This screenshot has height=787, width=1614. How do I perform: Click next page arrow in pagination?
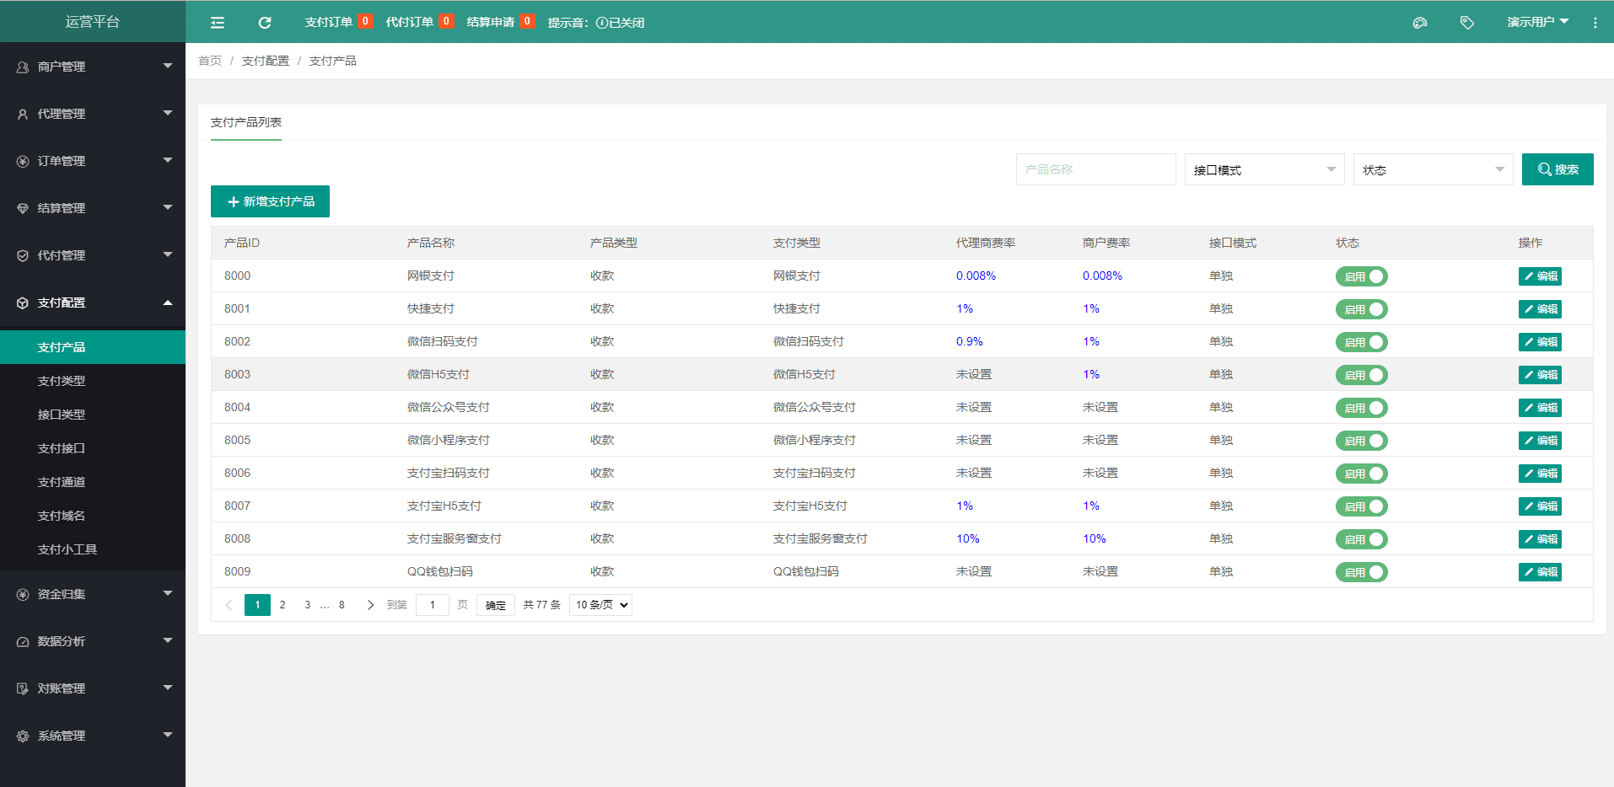point(370,605)
